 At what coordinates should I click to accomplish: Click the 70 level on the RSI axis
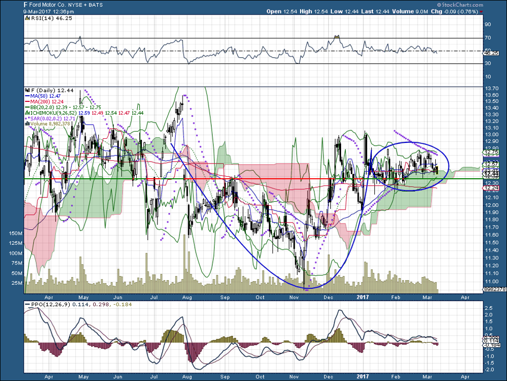click(x=488, y=38)
